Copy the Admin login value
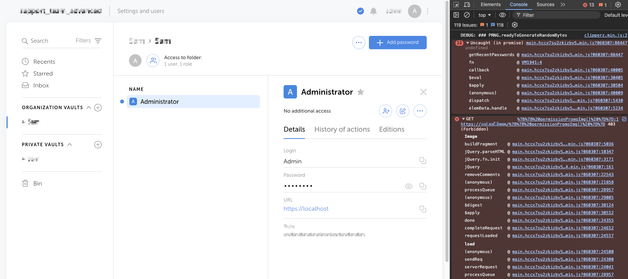 422,161
